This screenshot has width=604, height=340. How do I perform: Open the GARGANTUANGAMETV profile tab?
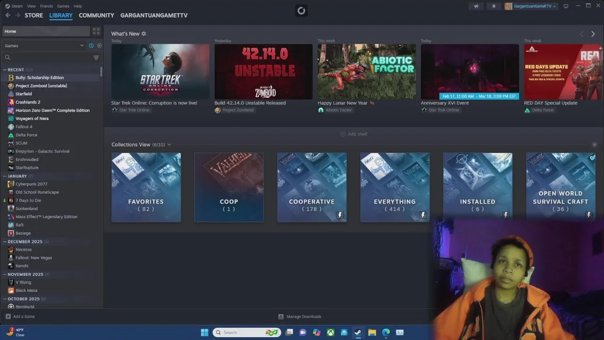[x=154, y=15]
